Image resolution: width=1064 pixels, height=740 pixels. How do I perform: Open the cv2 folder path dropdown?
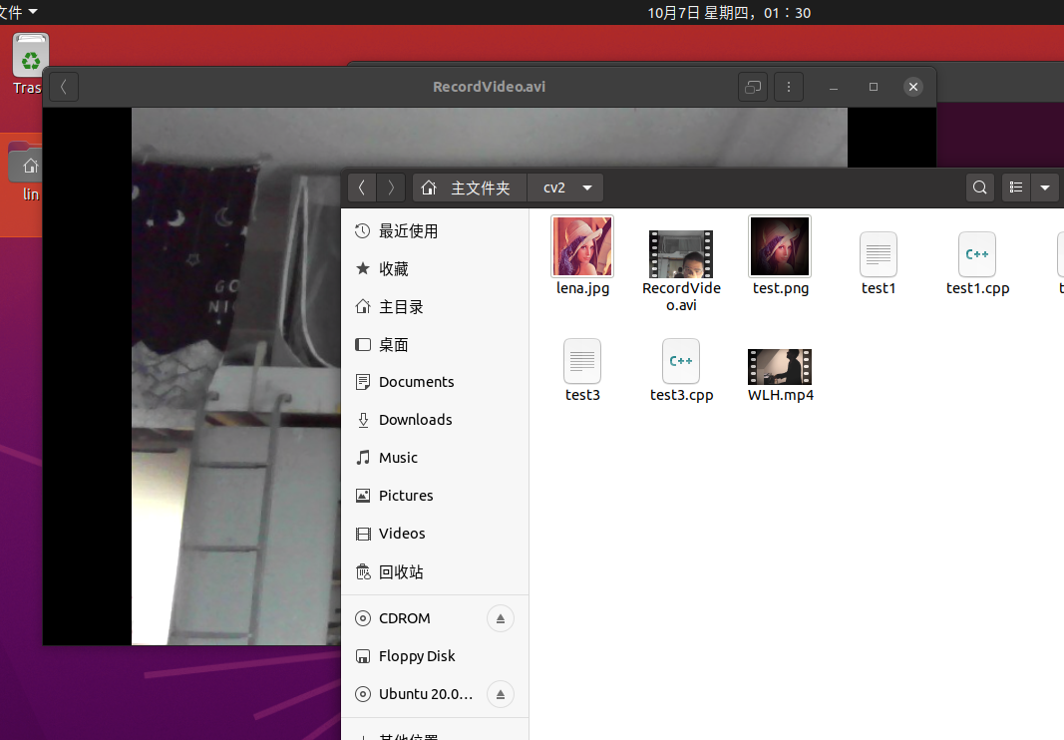point(564,187)
